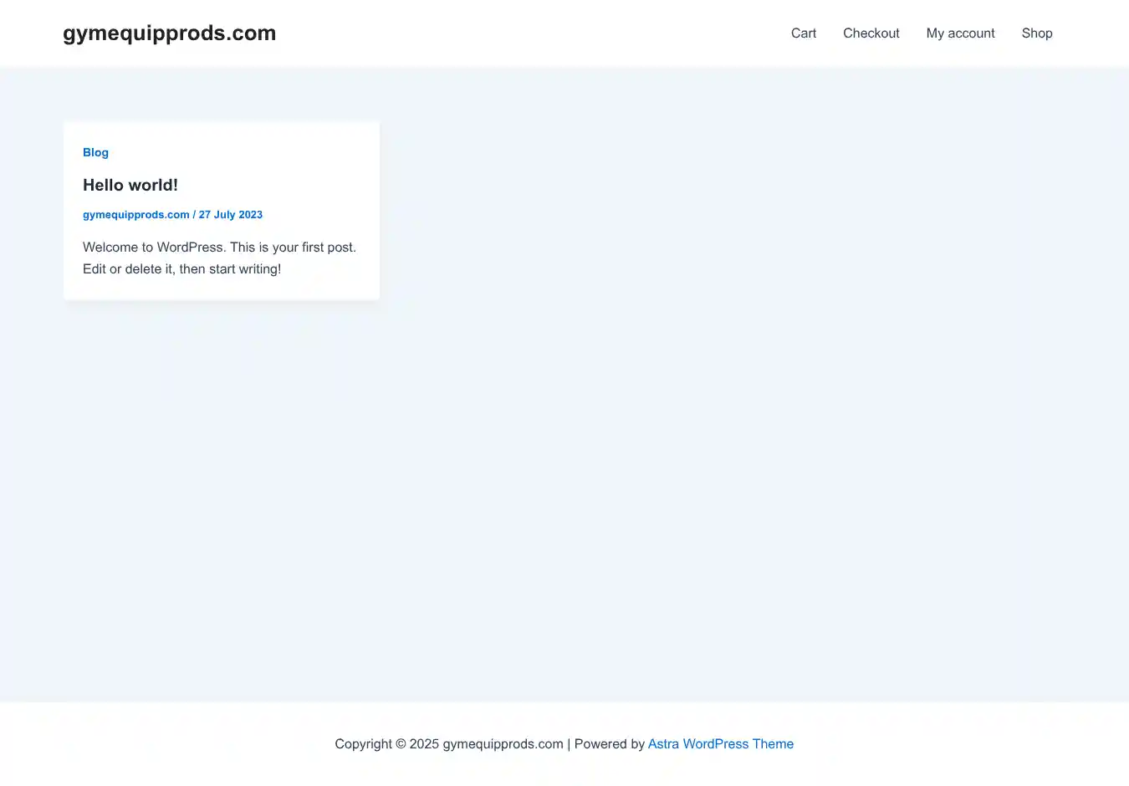This screenshot has height=786, width=1129.
Task: Open the Blog category link
Action: click(x=95, y=152)
